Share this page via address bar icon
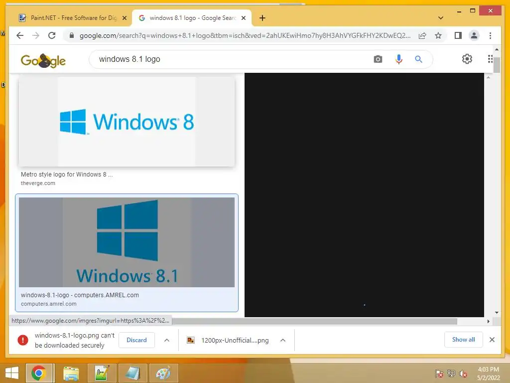510x383 pixels. (x=422, y=35)
